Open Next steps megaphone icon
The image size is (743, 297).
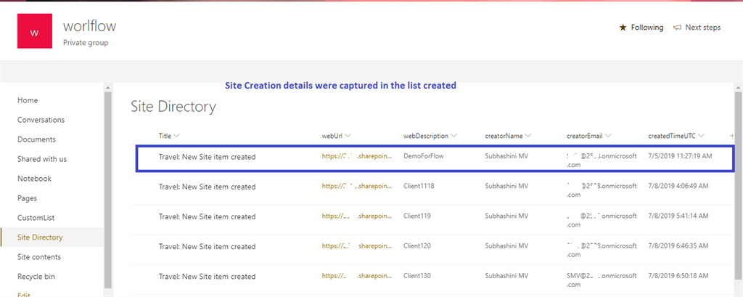[x=677, y=28]
